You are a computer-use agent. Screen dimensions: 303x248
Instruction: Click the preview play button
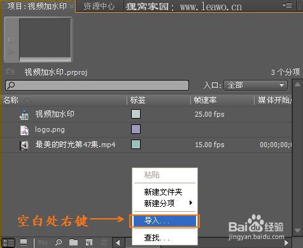[x=11, y=52]
